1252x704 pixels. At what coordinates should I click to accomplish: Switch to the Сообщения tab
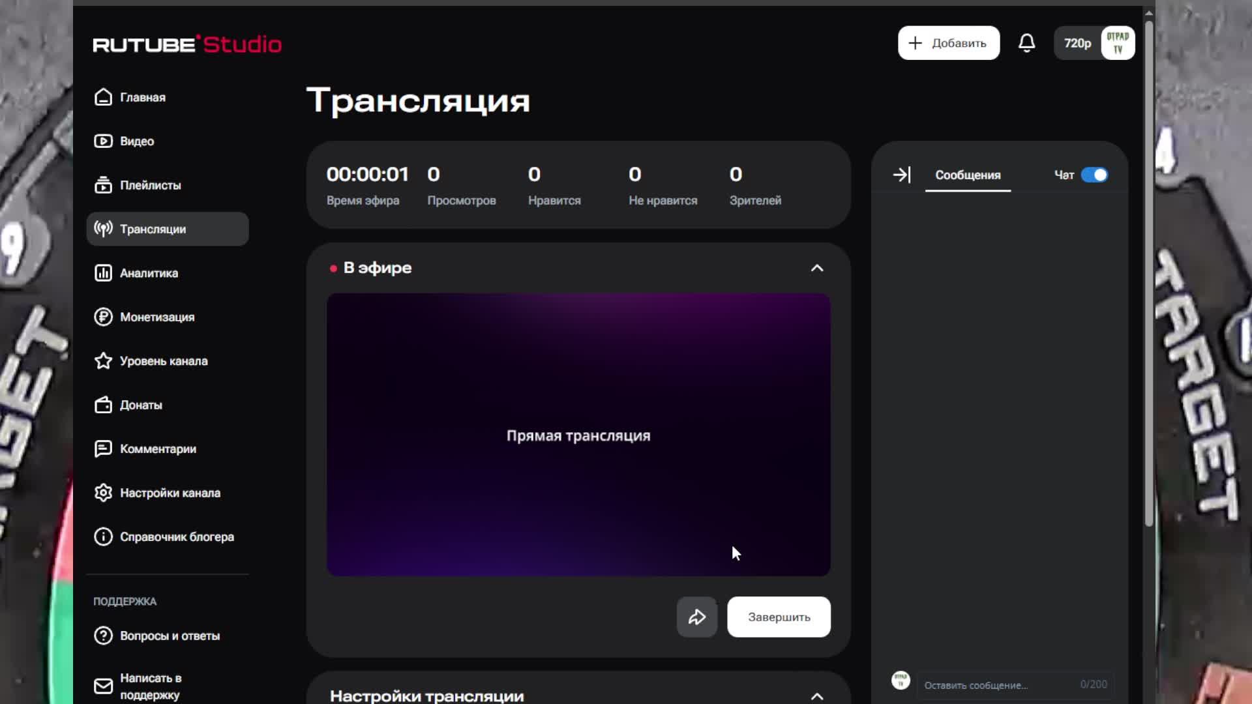(x=968, y=175)
